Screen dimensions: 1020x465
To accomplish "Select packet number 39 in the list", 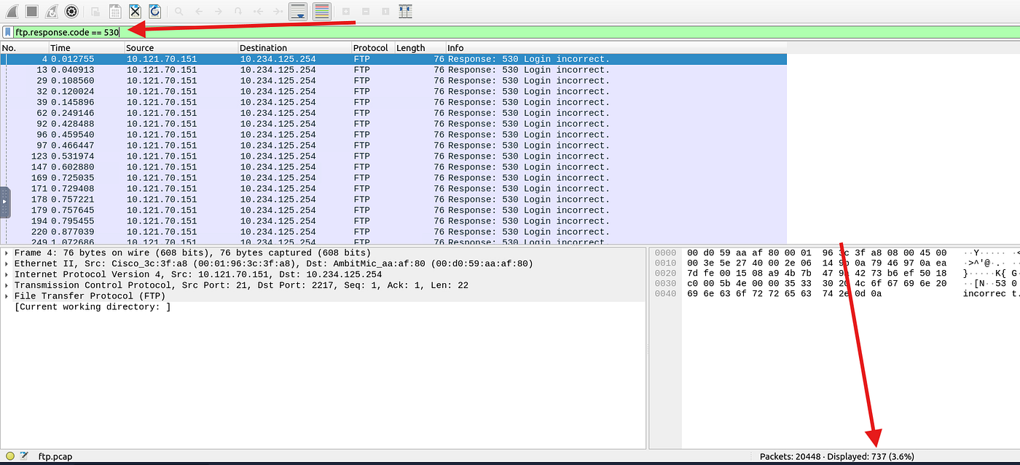I will tap(393, 102).
